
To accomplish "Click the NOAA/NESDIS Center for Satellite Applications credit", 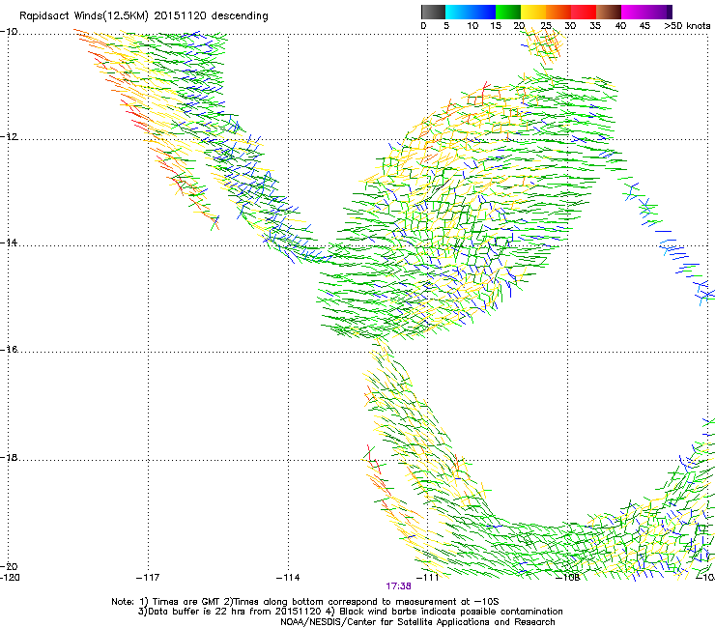I will coord(417,622).
